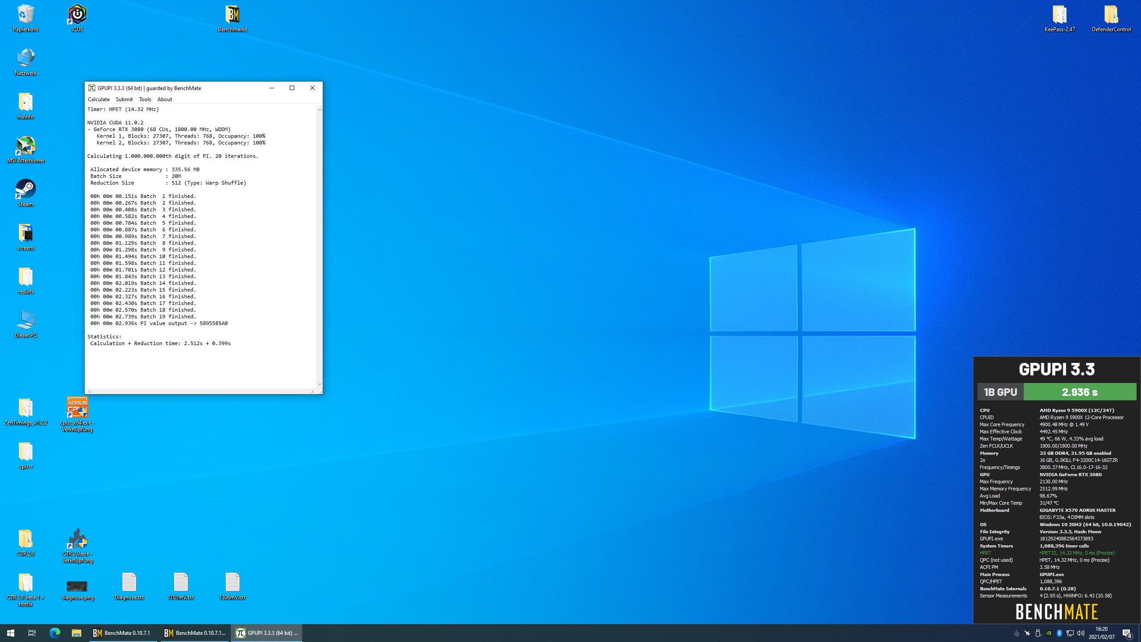The image size is (1141, 642).
Task: Launch the Steam desktop shortcut
Action: pyautogui.click(x=25, y=193)
